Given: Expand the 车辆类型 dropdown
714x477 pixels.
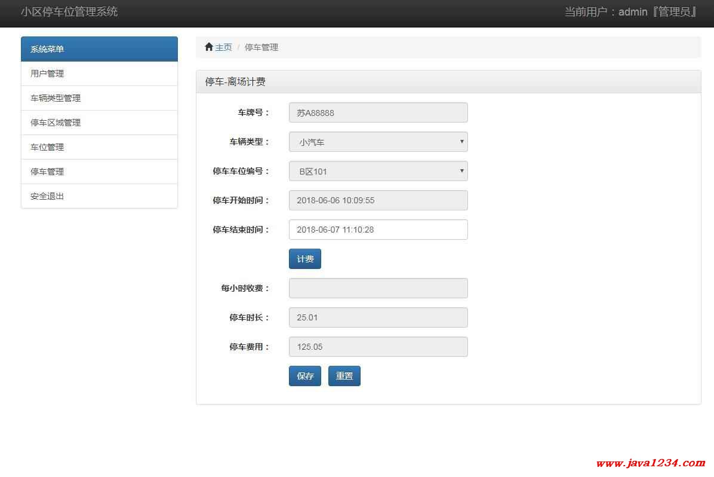Looking at the screenshot, I should (378, 142).
